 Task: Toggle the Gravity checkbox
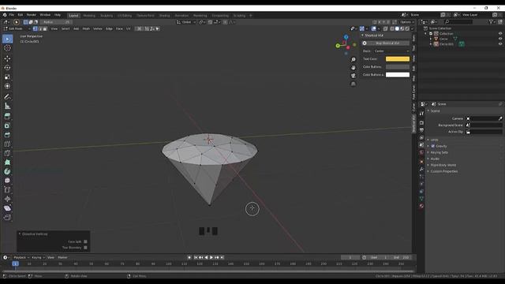[x=433, y=146]
